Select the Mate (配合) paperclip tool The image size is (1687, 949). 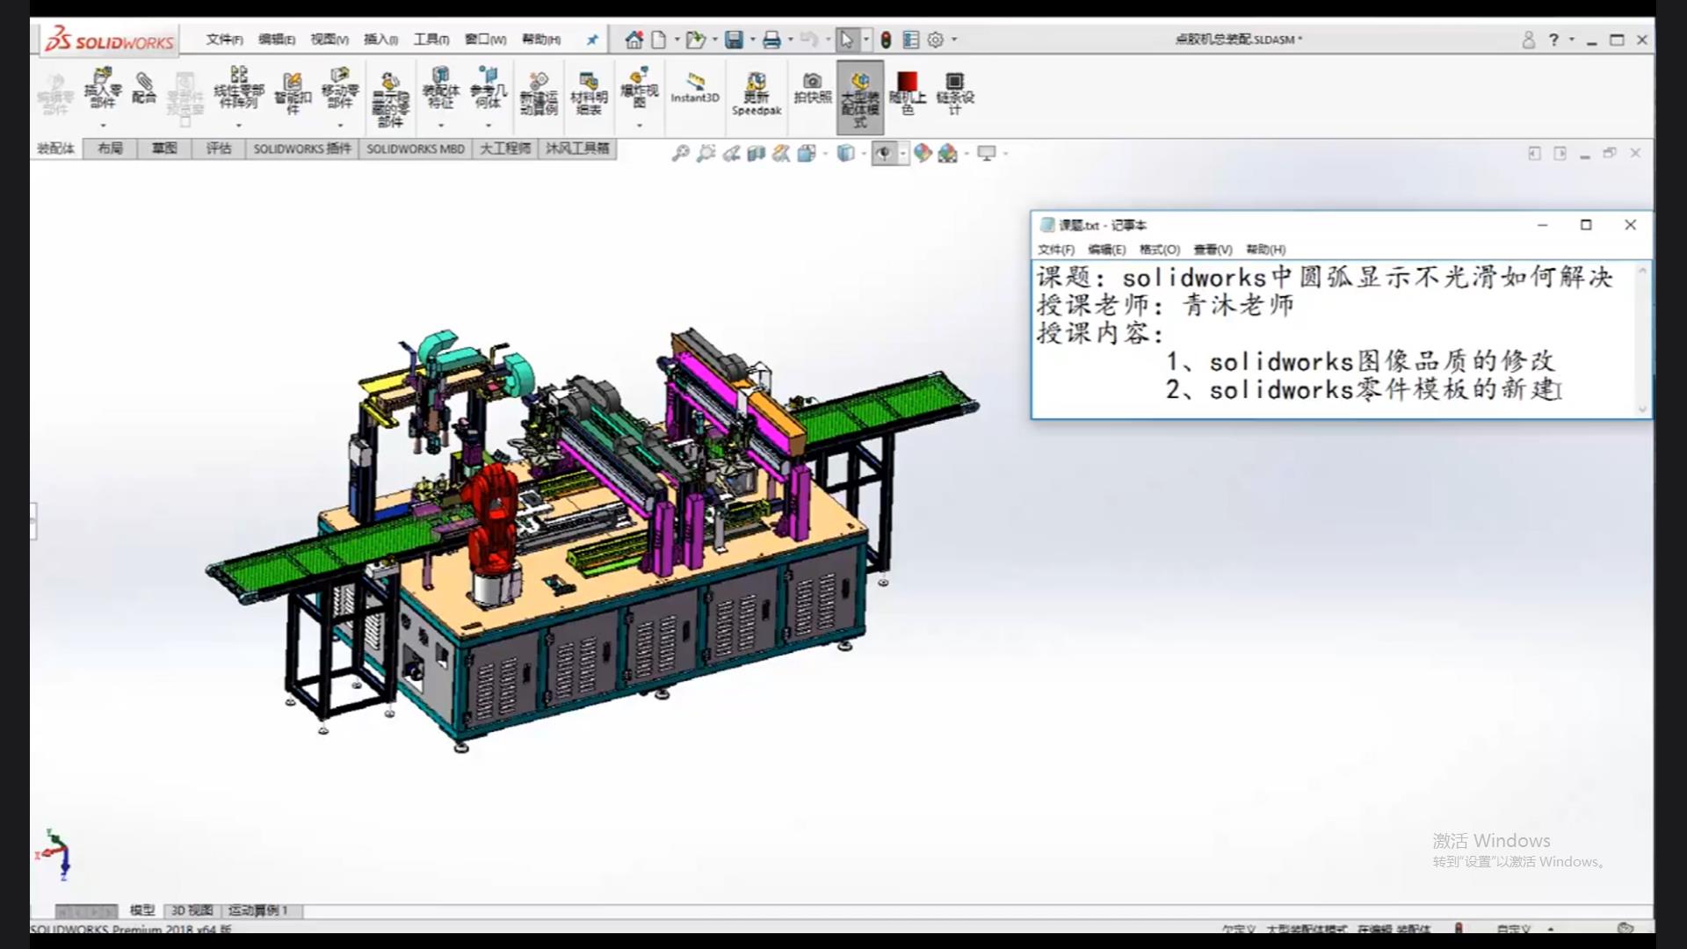144,88
